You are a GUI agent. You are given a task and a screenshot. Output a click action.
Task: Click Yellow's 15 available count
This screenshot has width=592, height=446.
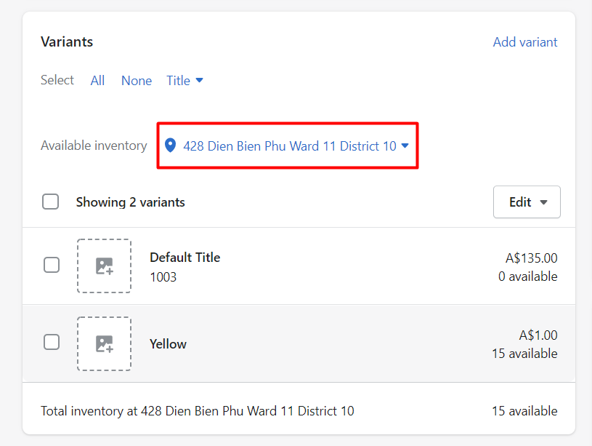524,354
